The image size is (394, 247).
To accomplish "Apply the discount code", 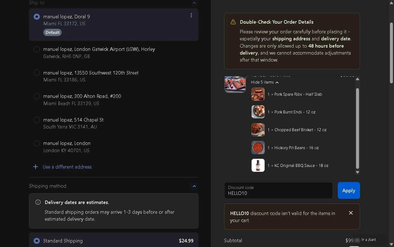I will (349, 190).
